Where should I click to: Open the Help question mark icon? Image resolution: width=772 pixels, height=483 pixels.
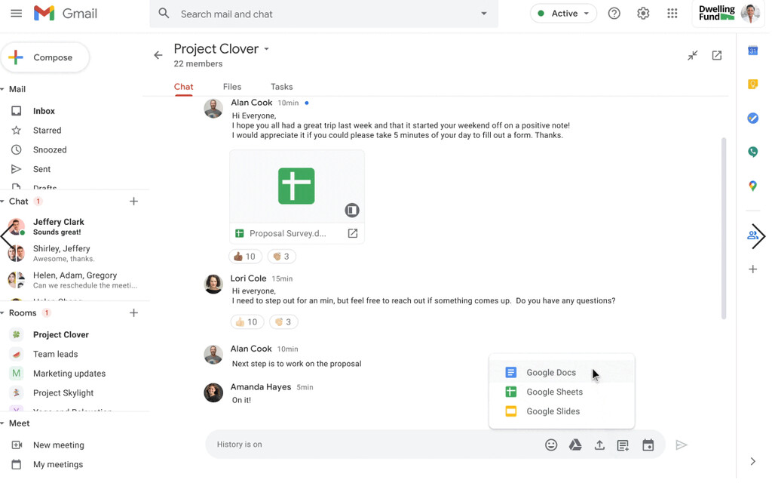[614, 14]
